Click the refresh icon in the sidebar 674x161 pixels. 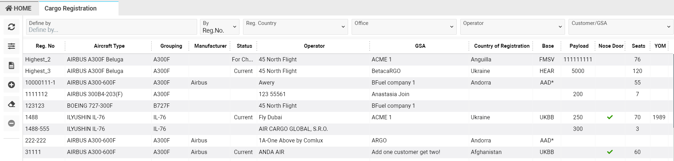11,27
